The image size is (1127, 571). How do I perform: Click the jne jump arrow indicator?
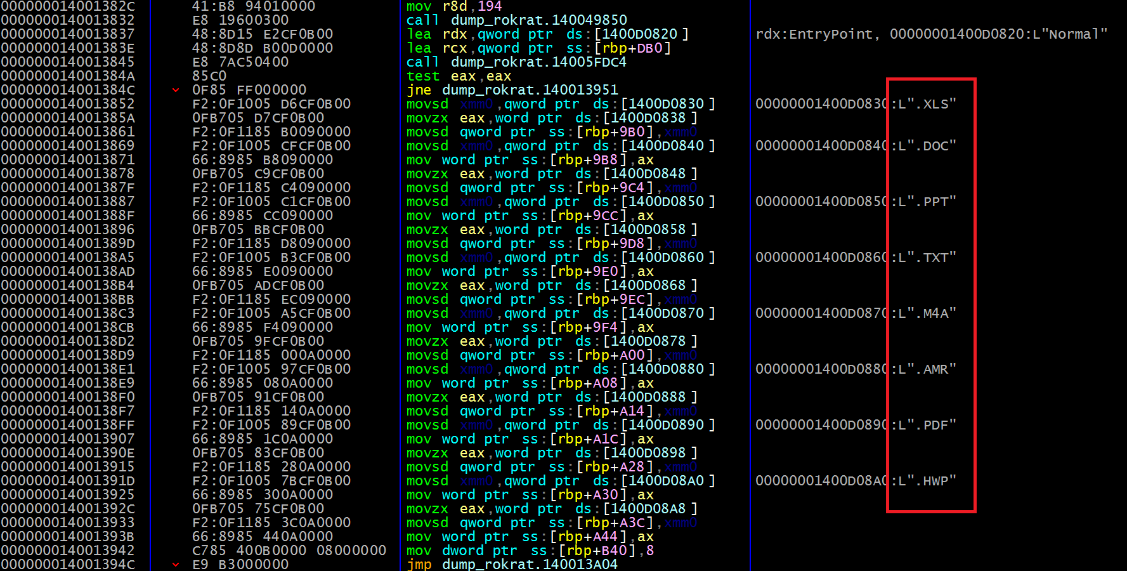(176, 90)
